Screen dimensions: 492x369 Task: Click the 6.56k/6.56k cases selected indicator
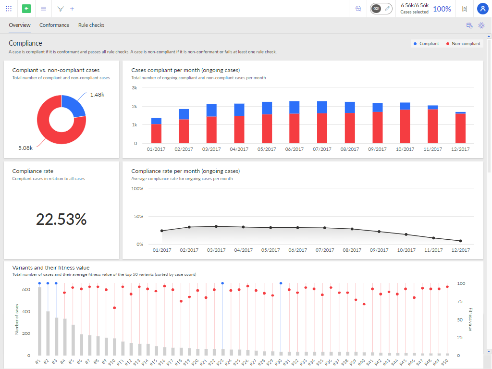415,9
